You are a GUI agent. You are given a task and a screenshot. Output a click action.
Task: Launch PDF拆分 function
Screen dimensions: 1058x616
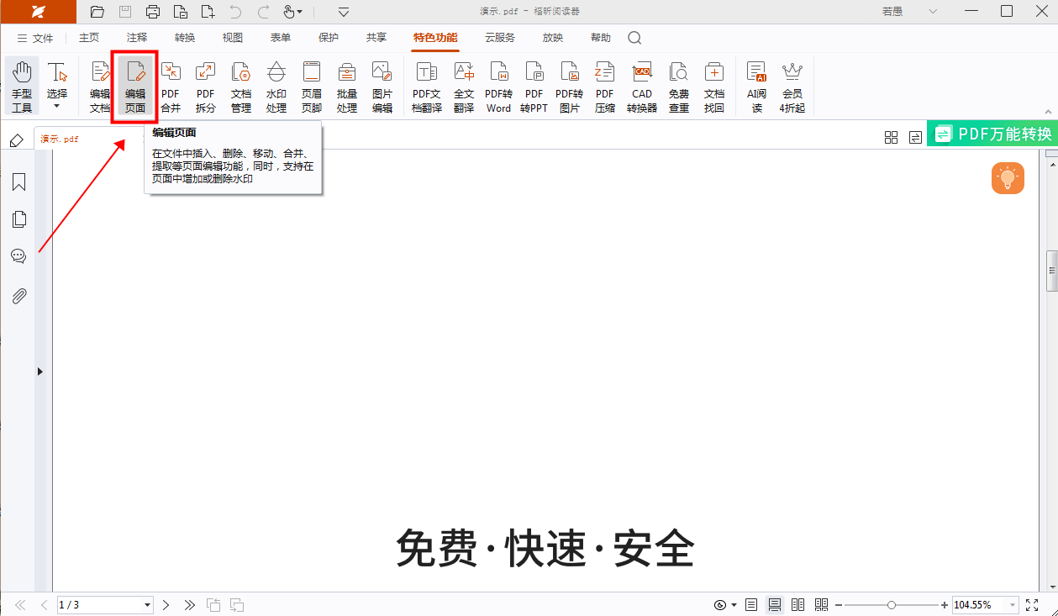coord(206,84)
